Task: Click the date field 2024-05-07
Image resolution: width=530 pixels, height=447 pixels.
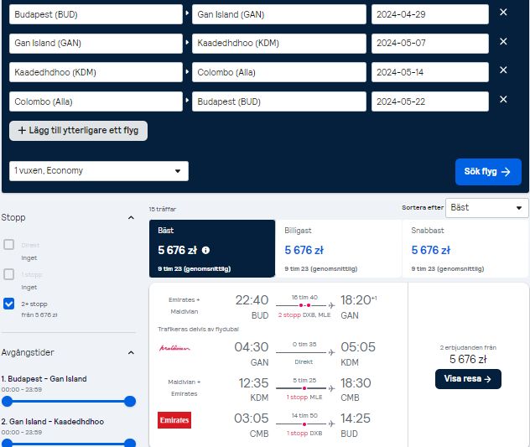Action: (x=430, y=44)
